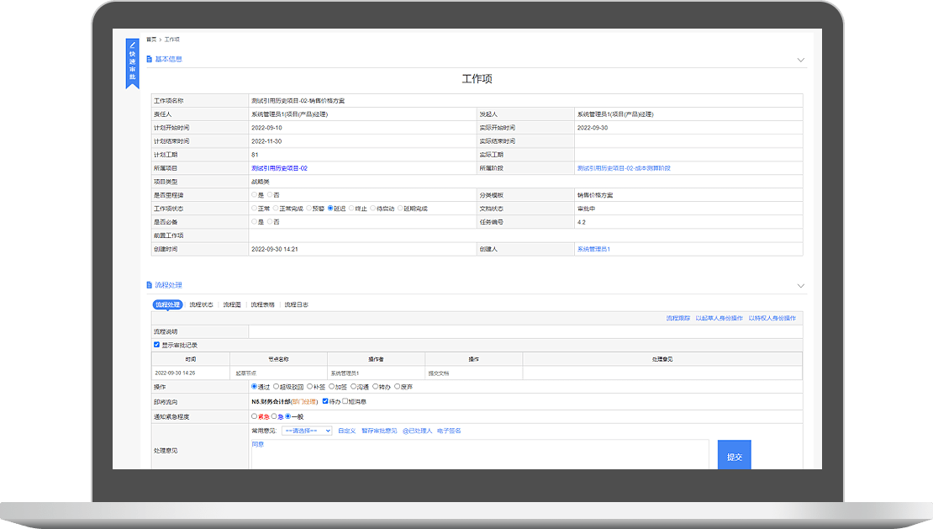Toggle the 待办 notification checkbox
The width and height of the screenshot is (933, 529).
pyautogui.click(x=326, y=401)
